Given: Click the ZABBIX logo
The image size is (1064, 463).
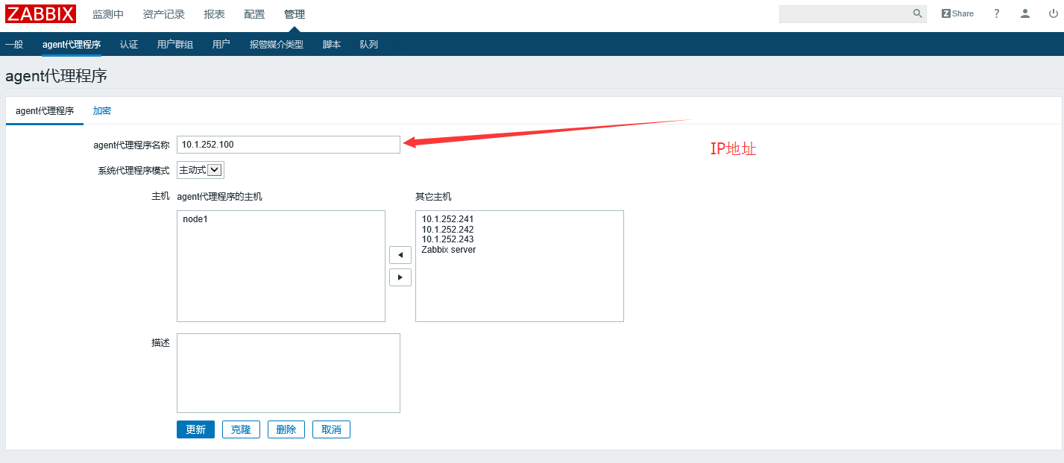Looking at the screenshot, I should (40, 14).
